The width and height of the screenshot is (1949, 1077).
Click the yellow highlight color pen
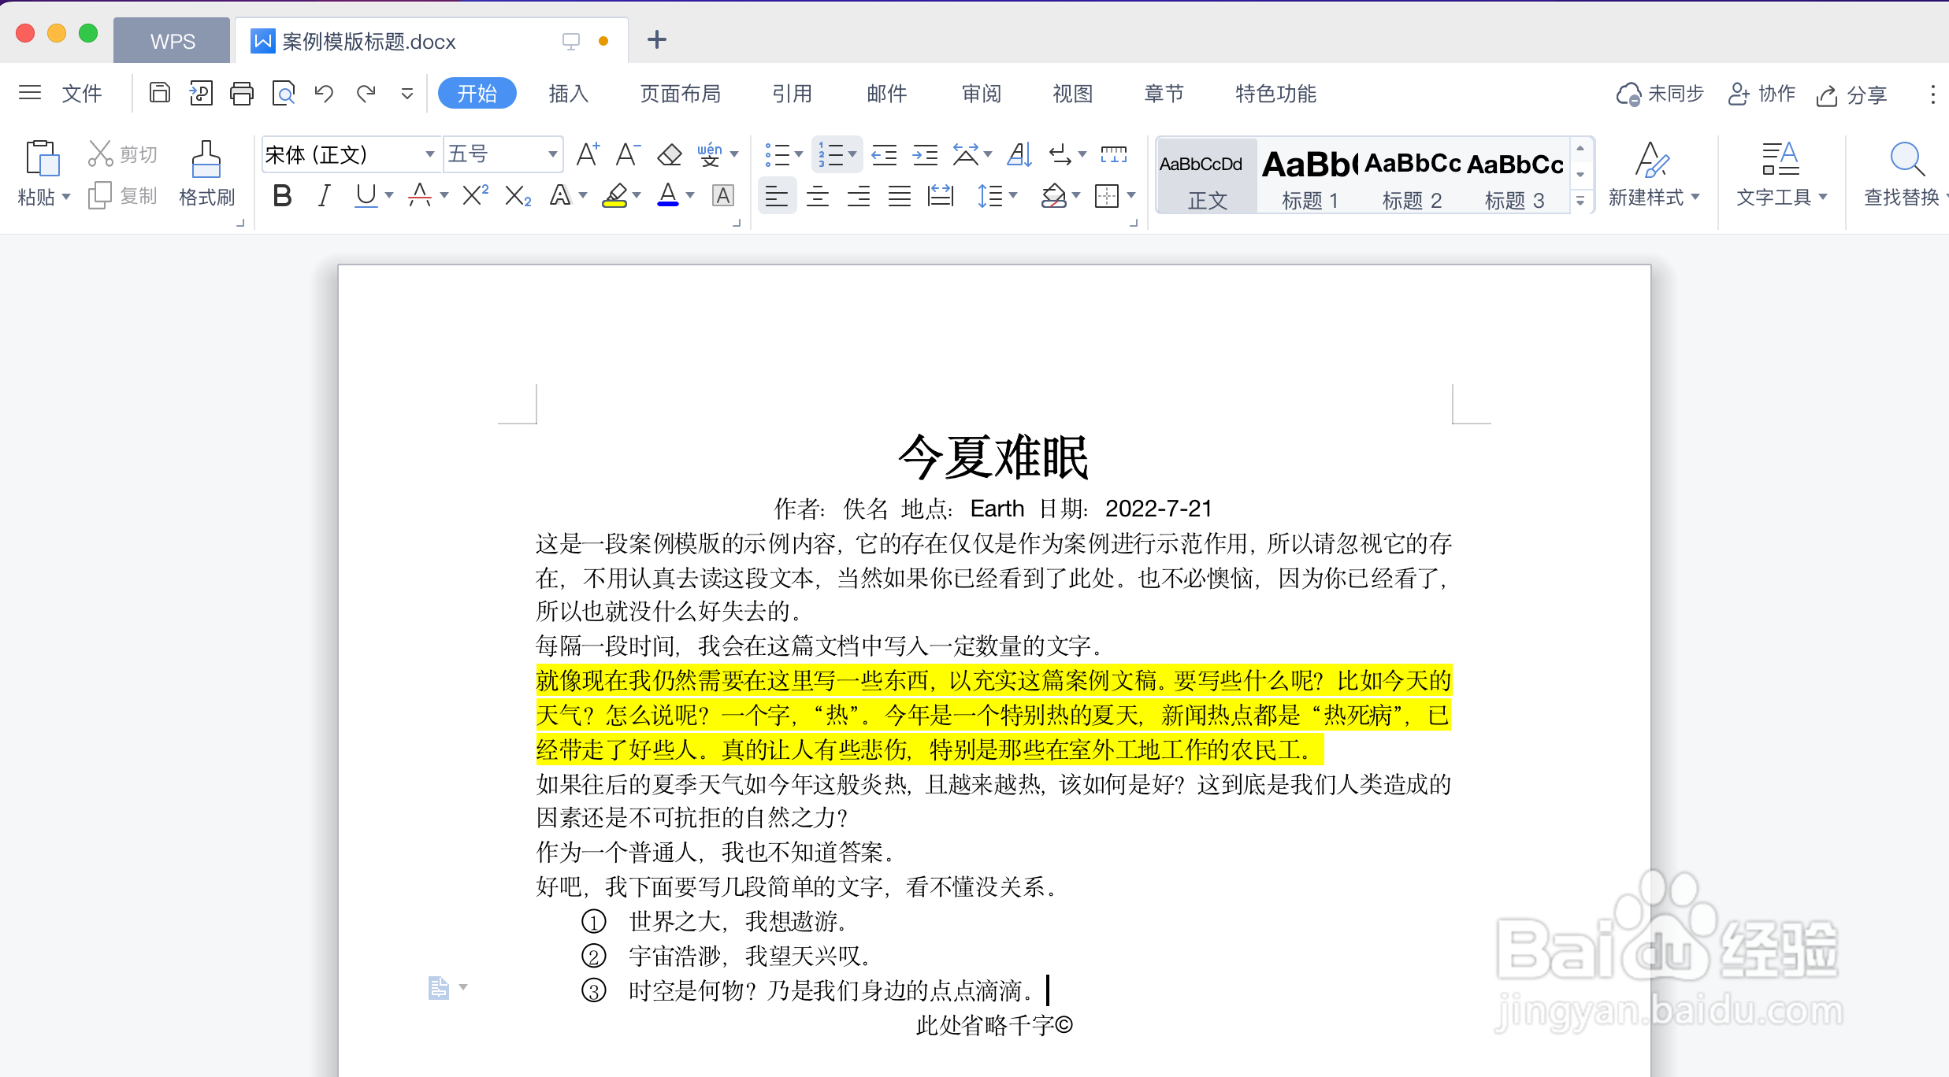[x=614, y=195]
